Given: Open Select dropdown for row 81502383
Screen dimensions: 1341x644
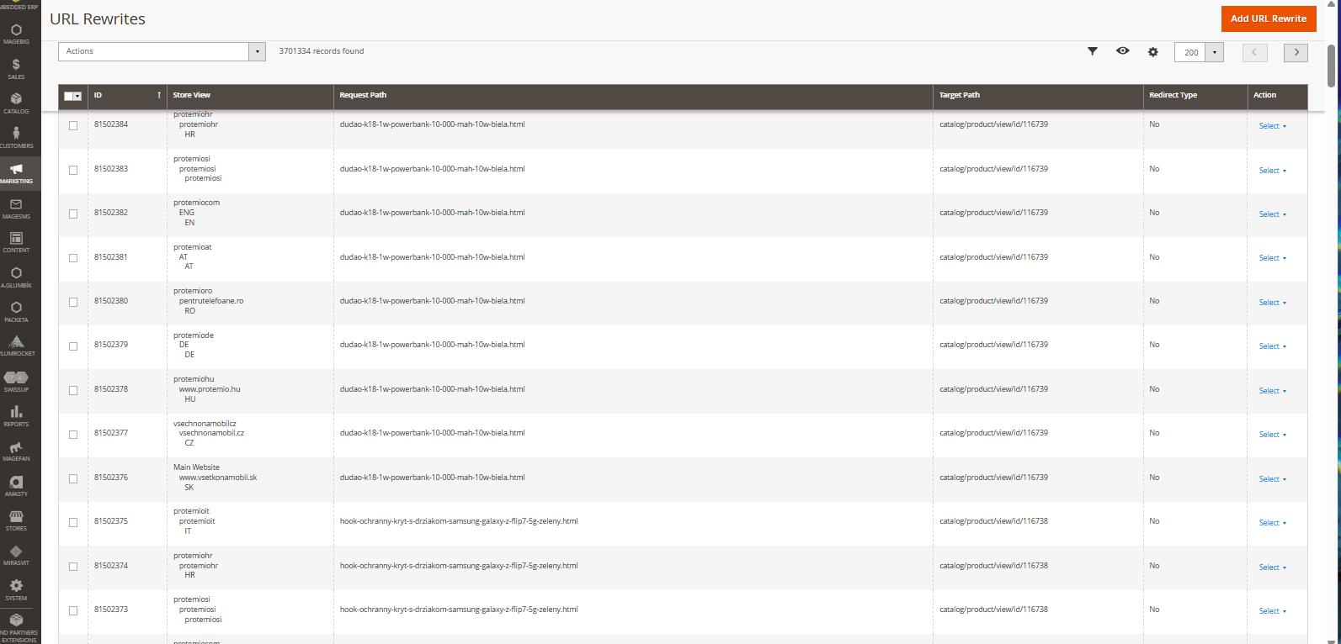Looking at the screenshot, I should 1272,171.
